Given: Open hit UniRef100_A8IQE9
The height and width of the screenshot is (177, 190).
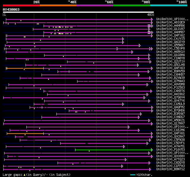Looking at the screenshot, I should click(170, 22).
